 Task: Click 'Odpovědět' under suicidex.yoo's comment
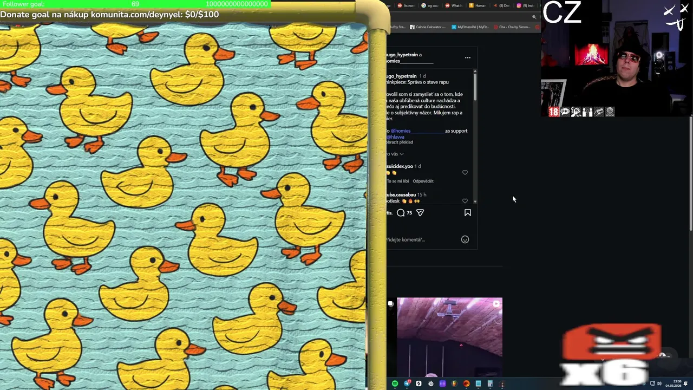423,181
